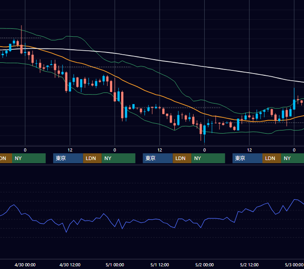Click the 4/30 00:00 time axis label
The width and height of the screenshot is (304, 269).
(25, 265)
